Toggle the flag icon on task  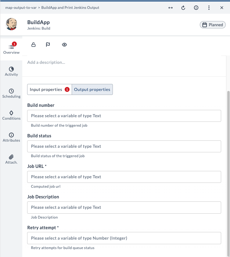(x=48, y=45)
